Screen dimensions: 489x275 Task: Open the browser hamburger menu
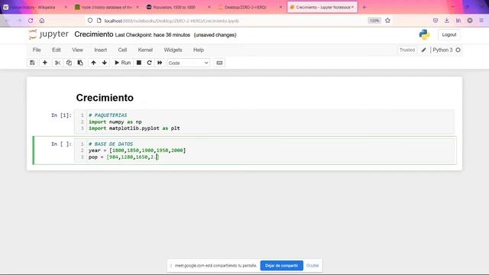(x=481, y=21)
